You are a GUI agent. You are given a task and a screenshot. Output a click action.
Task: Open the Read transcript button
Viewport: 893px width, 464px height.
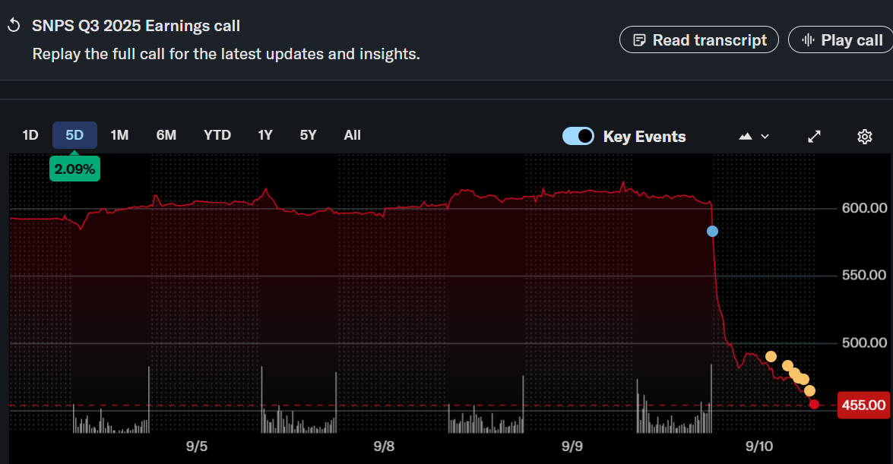pos(698,39)
